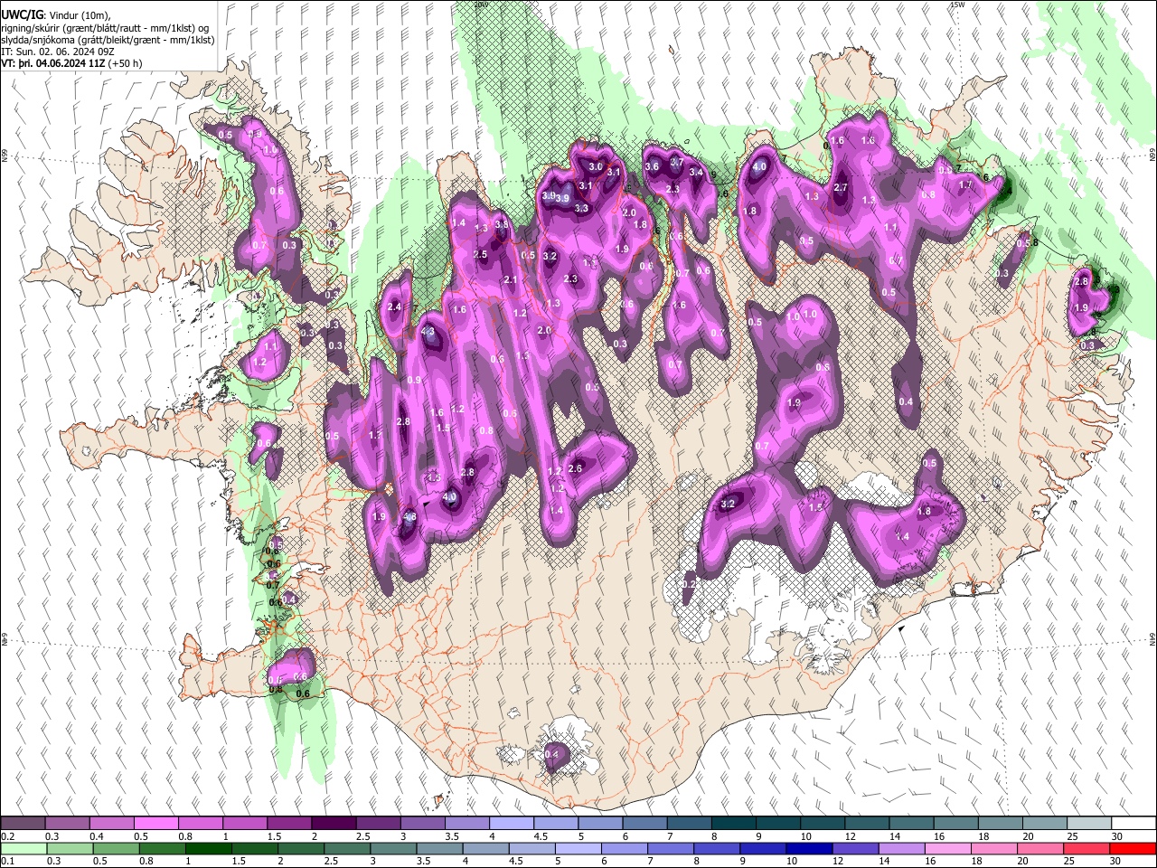Click the '0.2' label under the upper legend row

(8, 836)
